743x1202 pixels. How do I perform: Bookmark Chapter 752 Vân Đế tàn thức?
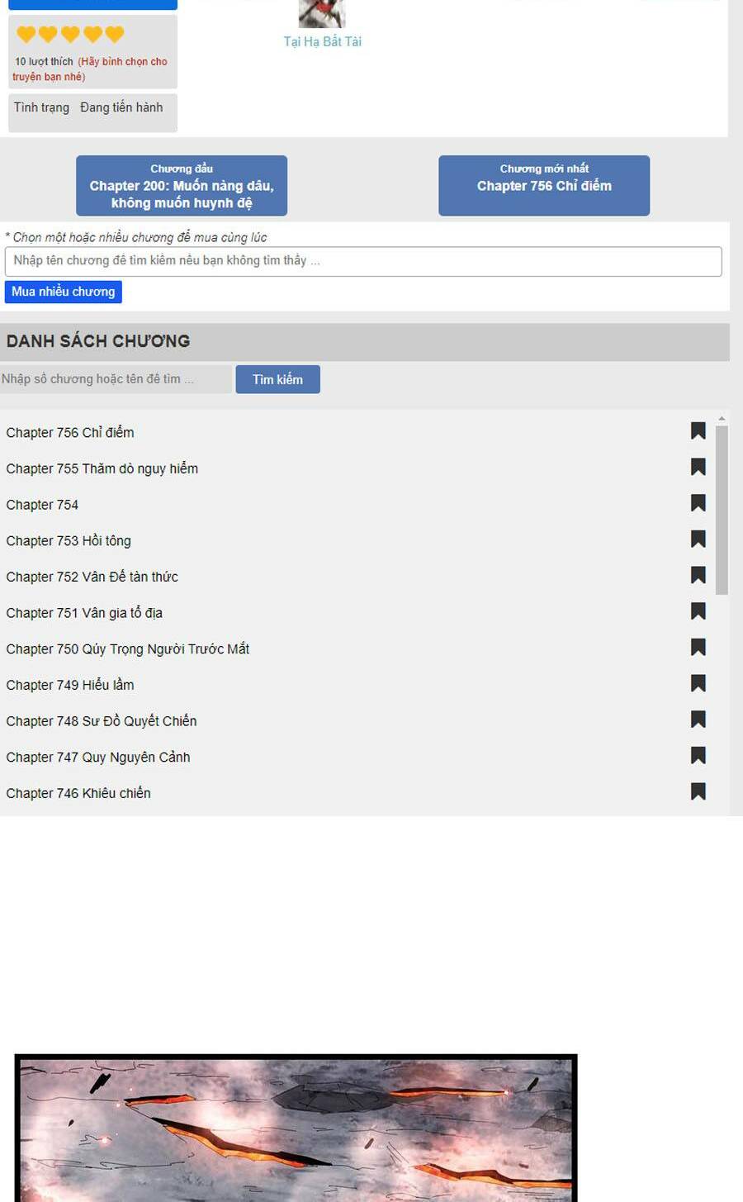coord(698,576)
